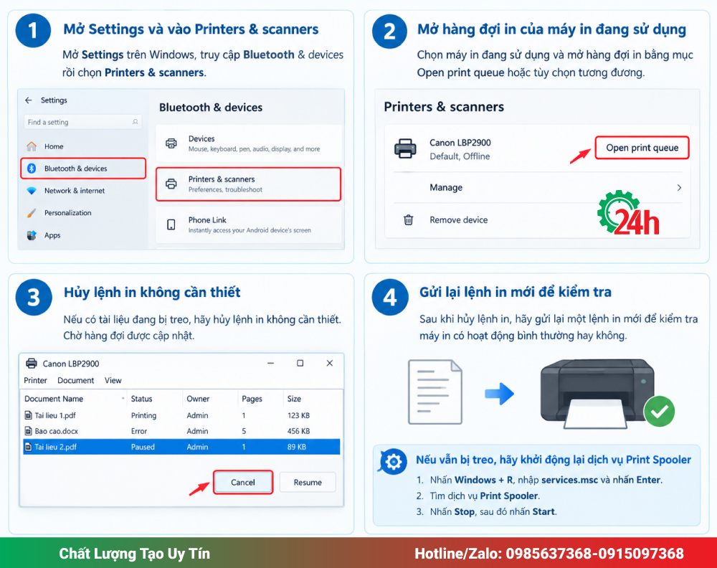Click the green checkmark badge on printer
This screenshot has height=568, width=717.
pos(659,412)
